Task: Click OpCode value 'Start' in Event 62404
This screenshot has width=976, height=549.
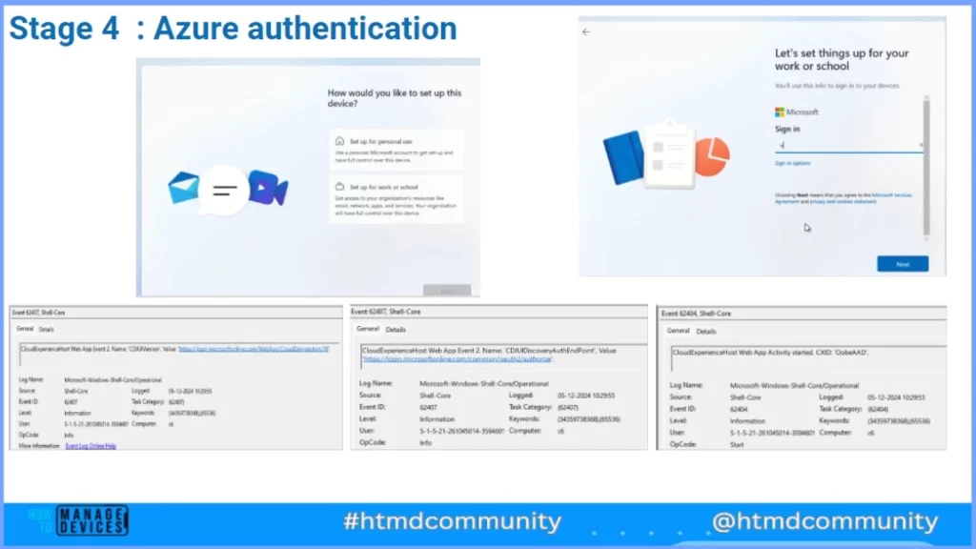Action: coord(737,444)
